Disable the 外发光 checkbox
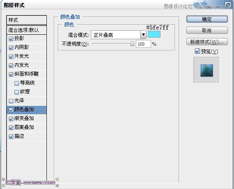Image resolution: width=234 pixels, height=189 pixels. tap(11, 57)
